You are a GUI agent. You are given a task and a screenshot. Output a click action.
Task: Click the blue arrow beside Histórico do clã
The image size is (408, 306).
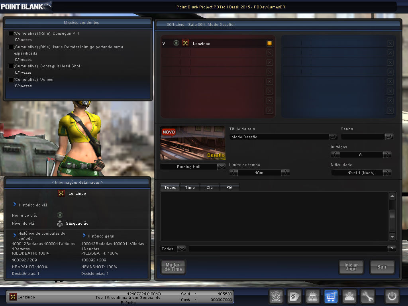pyautogui.click(x=15, y=204)
